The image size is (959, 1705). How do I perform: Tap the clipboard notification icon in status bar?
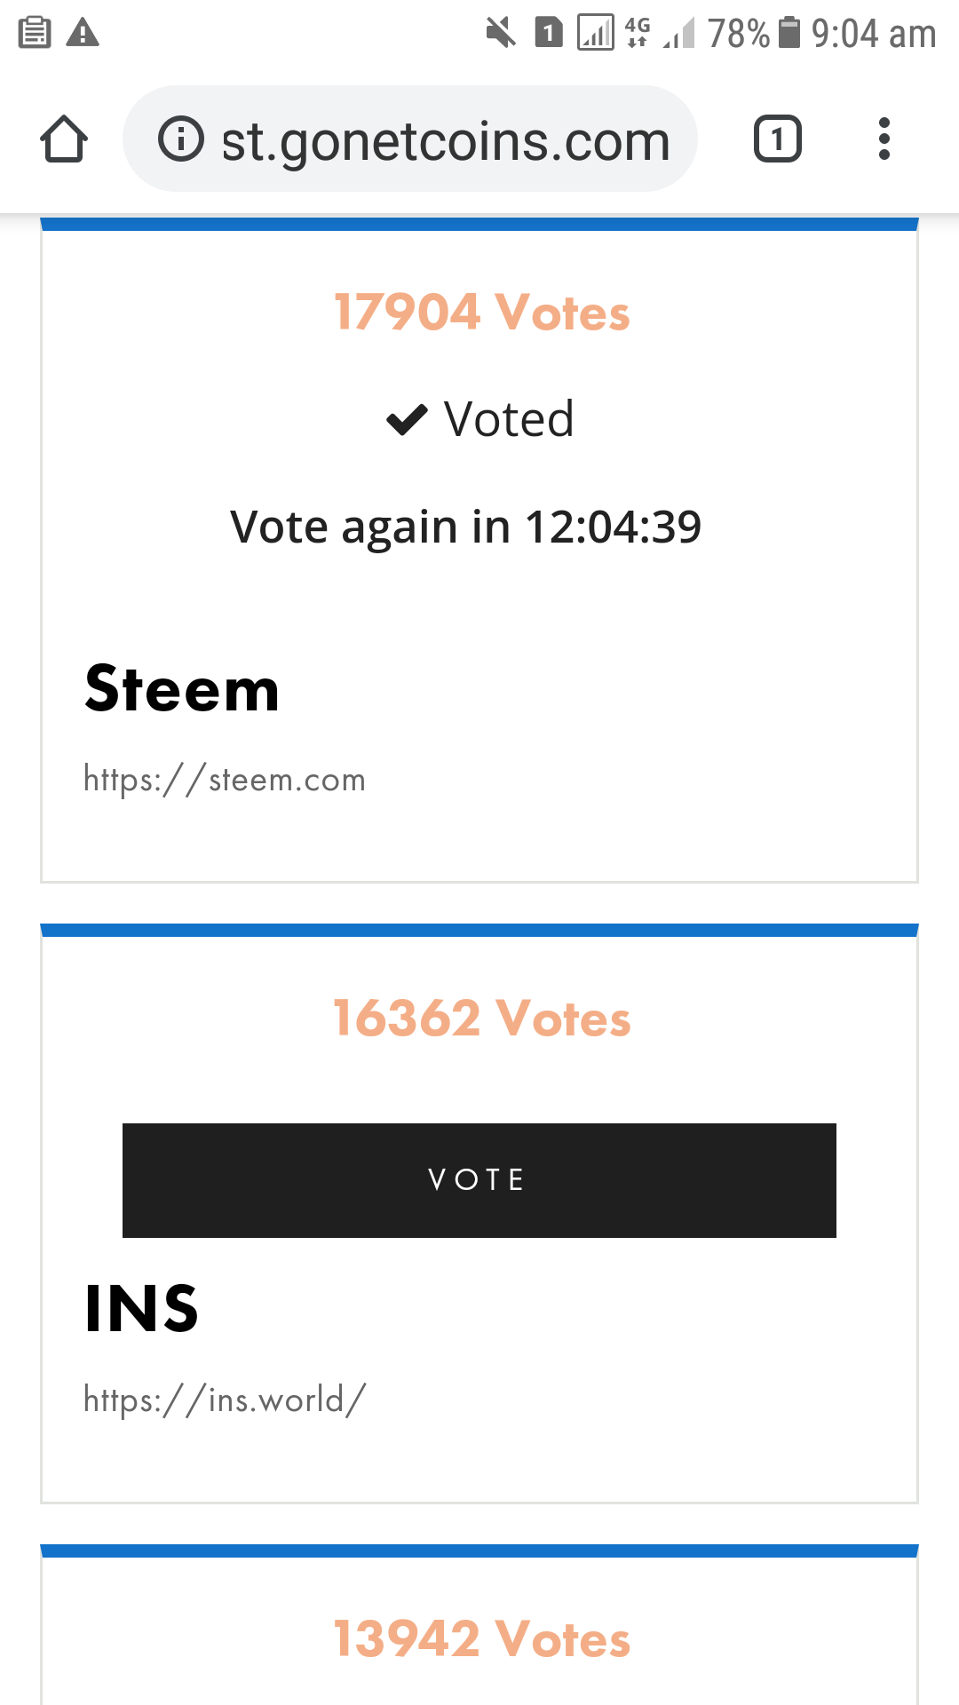pos(35,33)
